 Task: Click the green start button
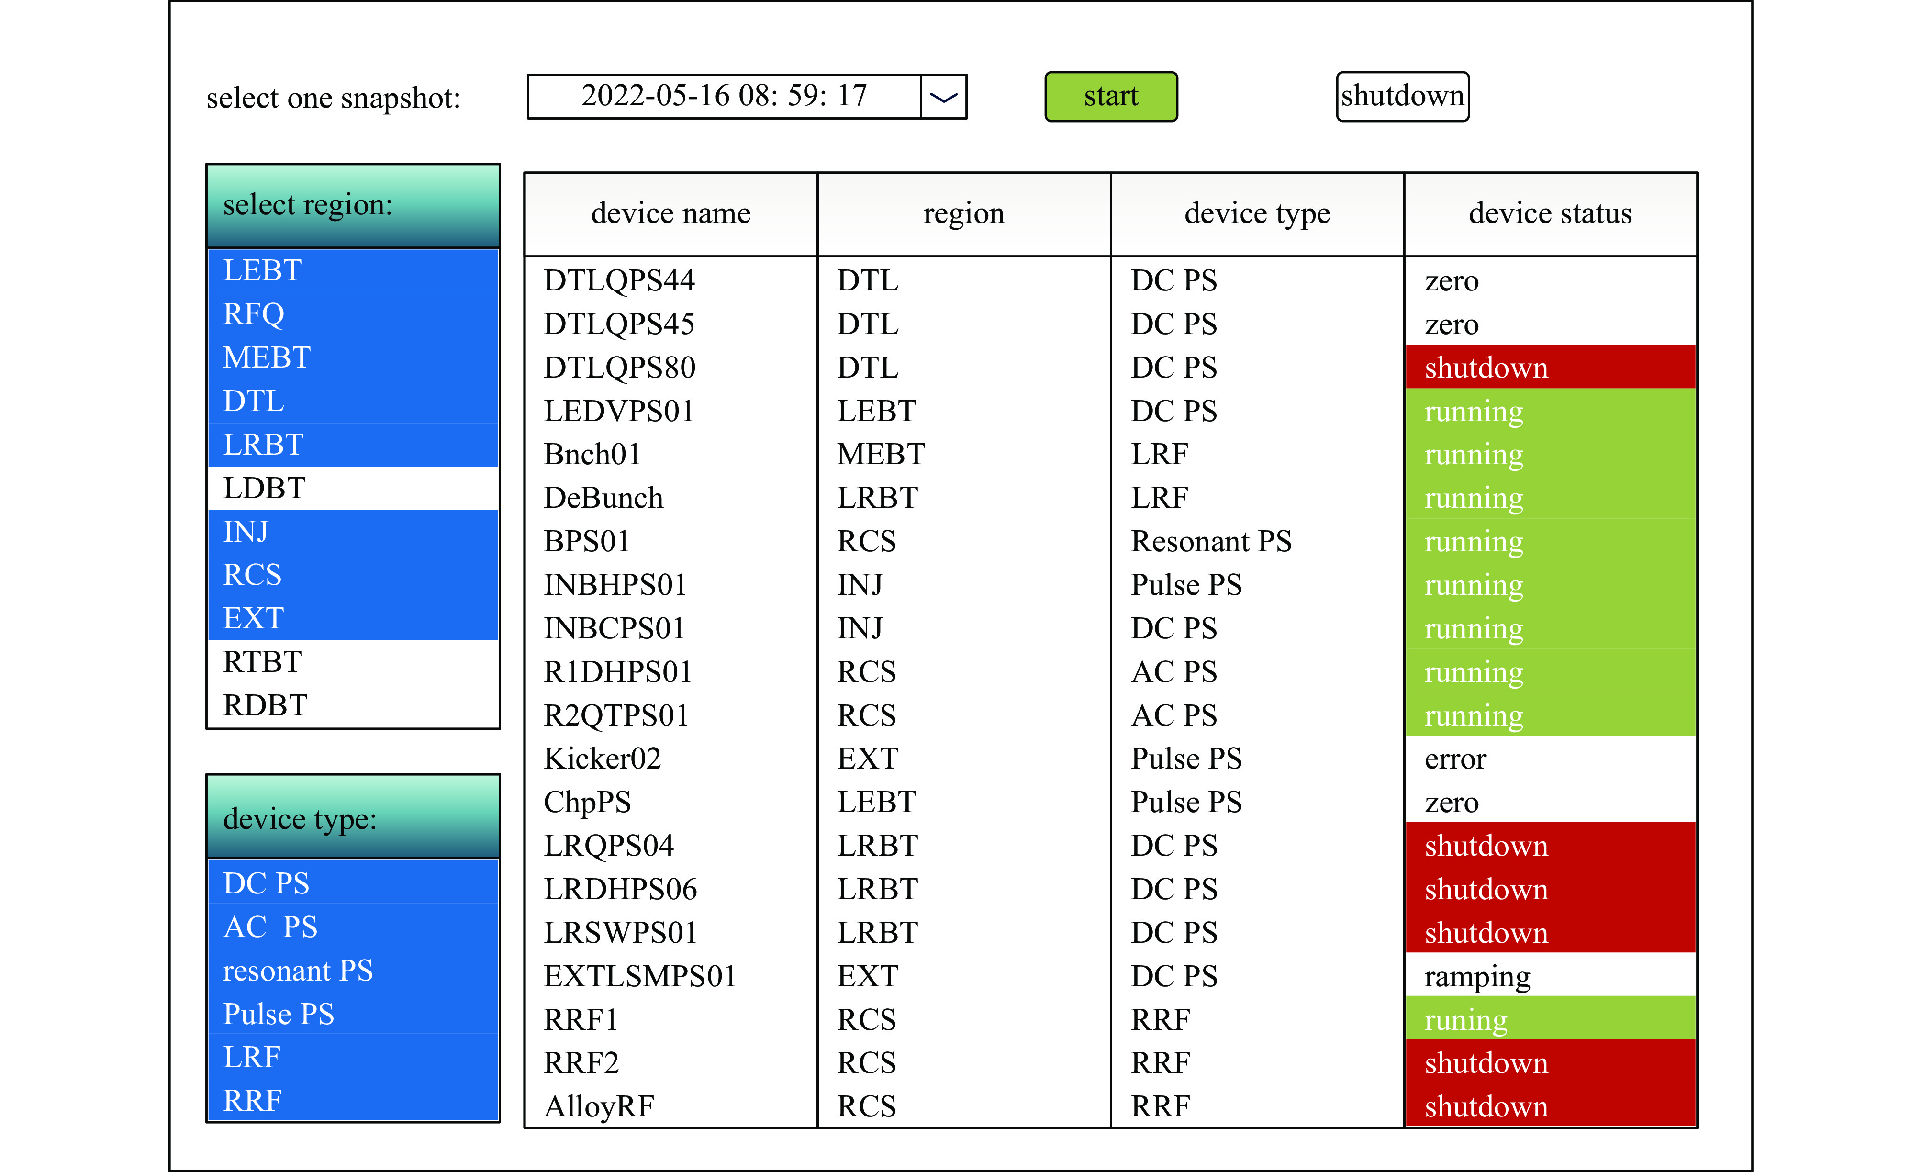(x=1111, y=97)
